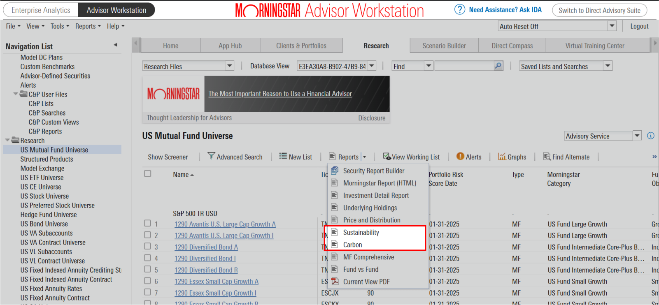Click the search magnifier icon
This screenshot has width=659, height=305.
pos(498,66)
